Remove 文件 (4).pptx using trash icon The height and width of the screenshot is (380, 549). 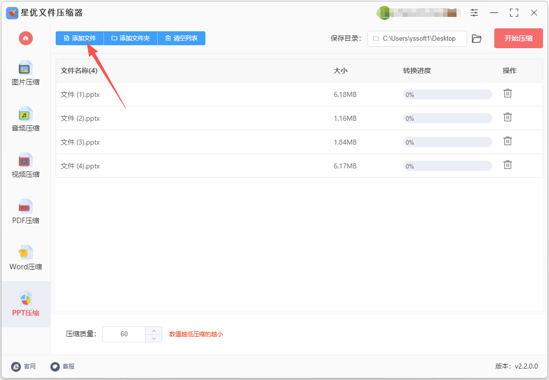pos(508,164)
